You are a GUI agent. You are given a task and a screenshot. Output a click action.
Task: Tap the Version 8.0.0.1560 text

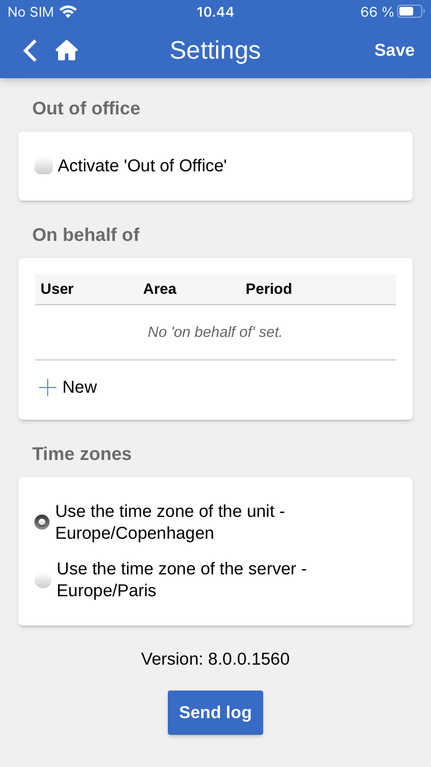point(215,659)
